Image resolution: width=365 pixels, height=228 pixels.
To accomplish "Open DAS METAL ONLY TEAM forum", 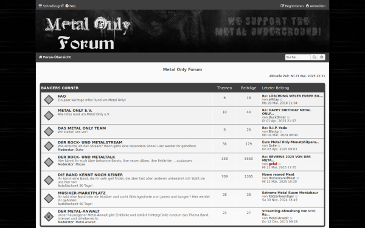I will [82, 128].
